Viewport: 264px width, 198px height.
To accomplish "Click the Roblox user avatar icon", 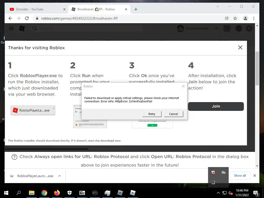I will (180, 28).
